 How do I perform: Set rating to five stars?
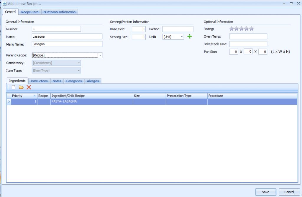(251, 29)
